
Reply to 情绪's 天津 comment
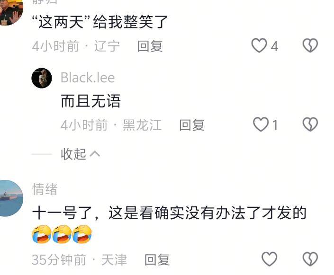(157, 260)
